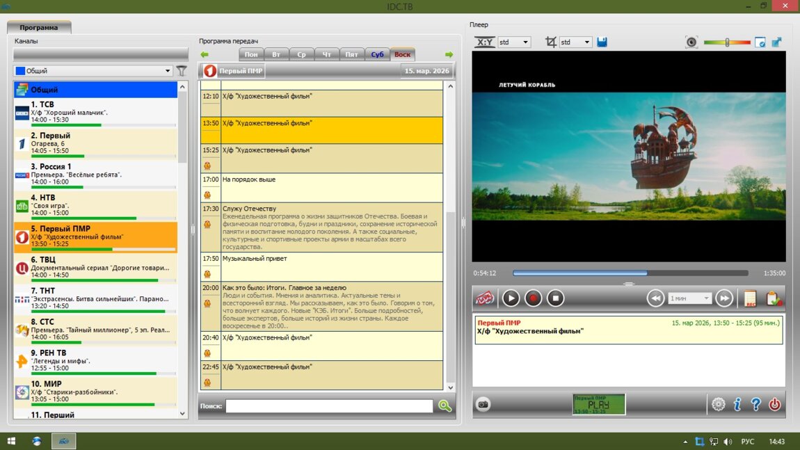Open settings via the gear icon

[x=719, y=404]
